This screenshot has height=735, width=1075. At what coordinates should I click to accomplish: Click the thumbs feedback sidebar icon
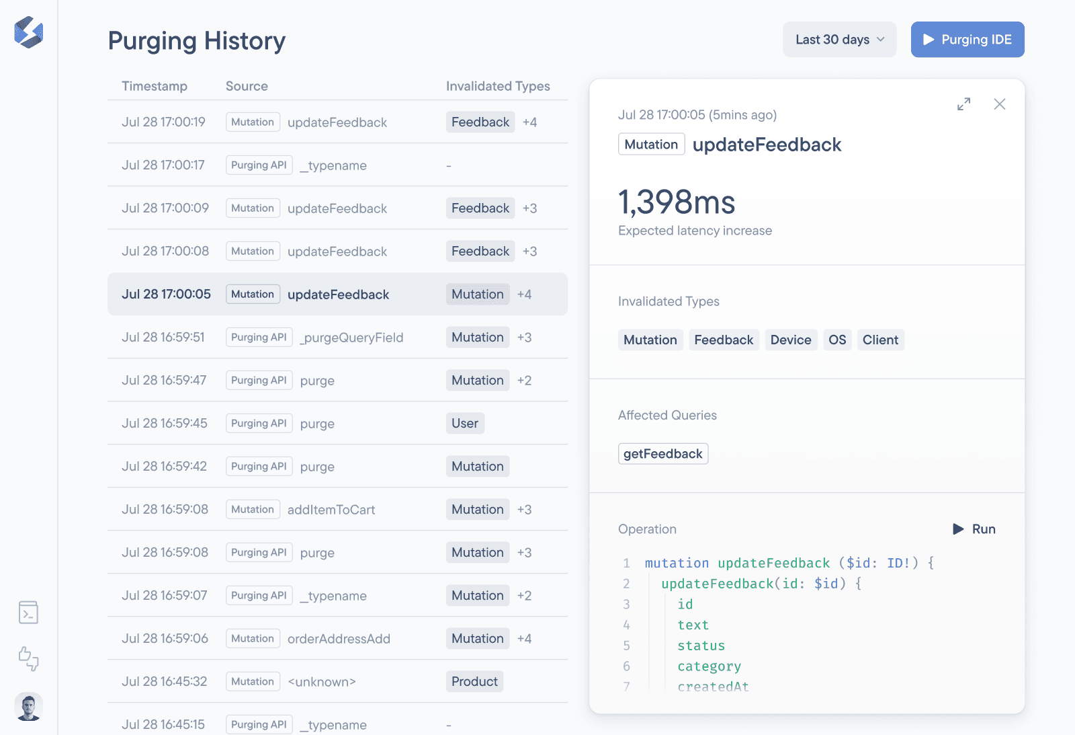coord(28,658)
